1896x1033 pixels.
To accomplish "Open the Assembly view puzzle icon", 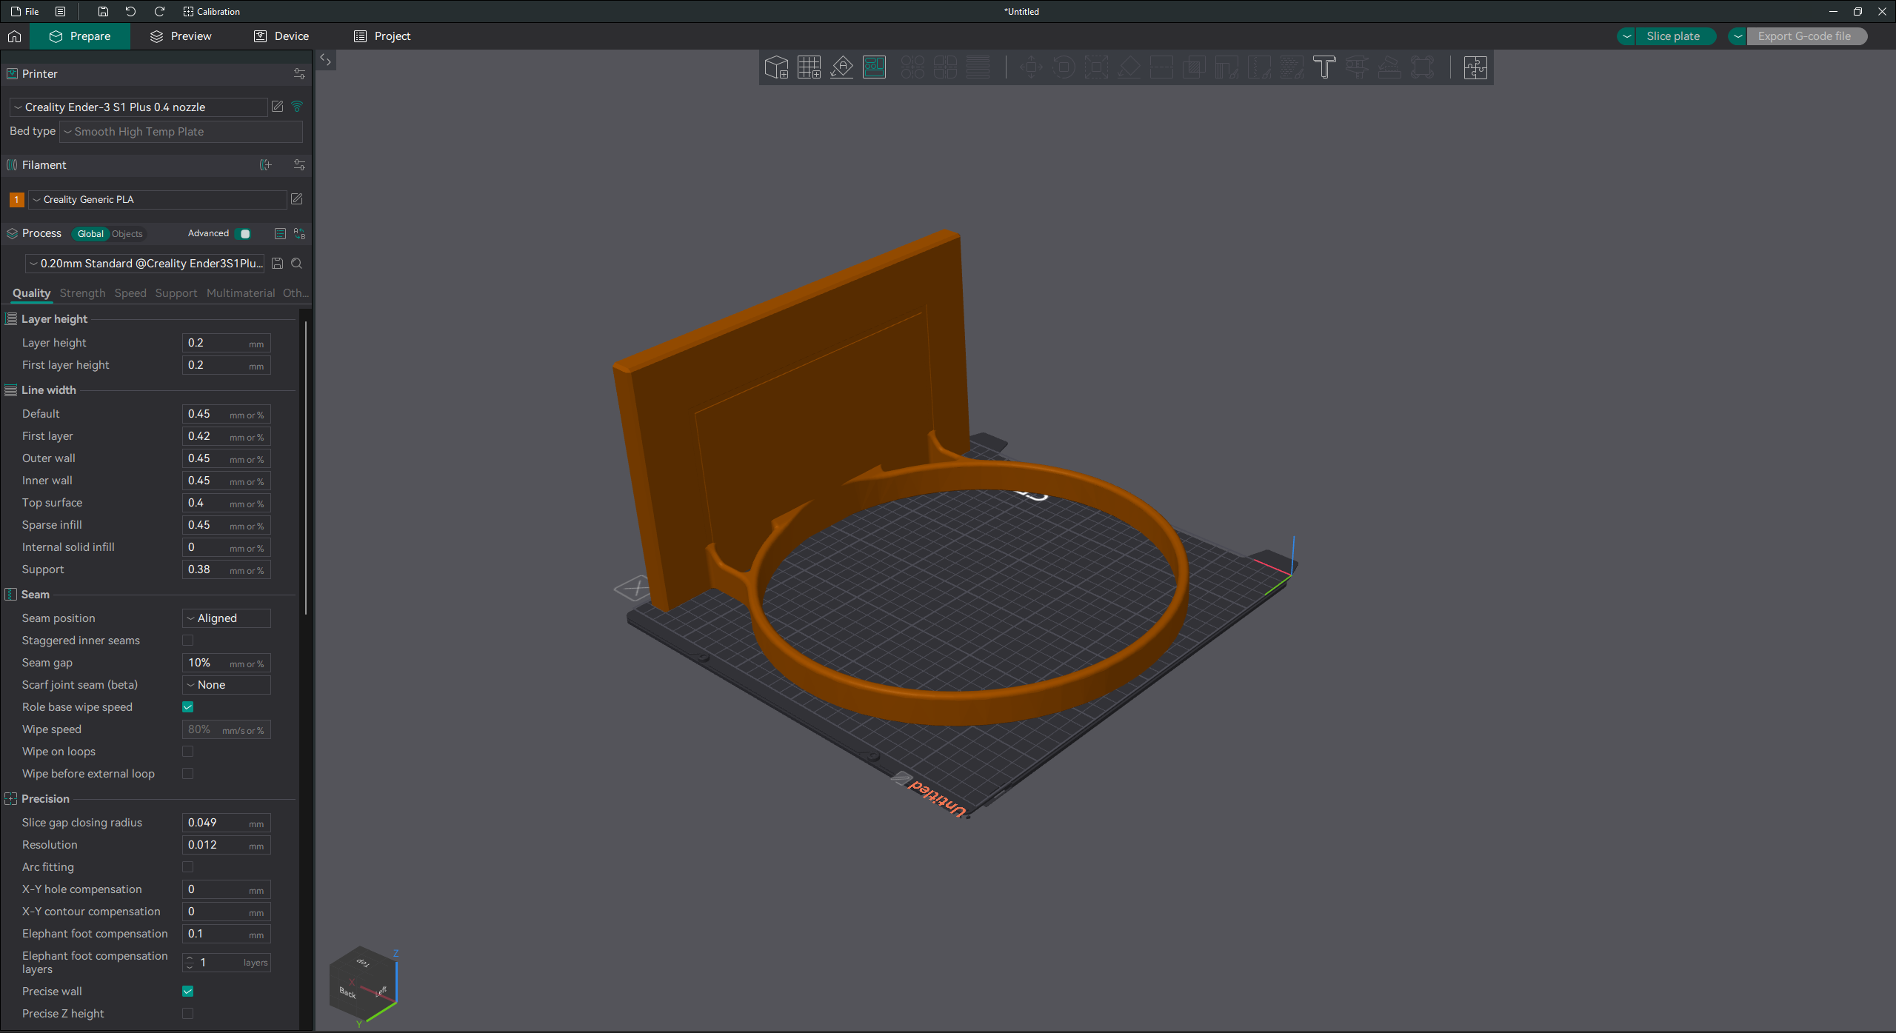I will [x=1475, y=67].
